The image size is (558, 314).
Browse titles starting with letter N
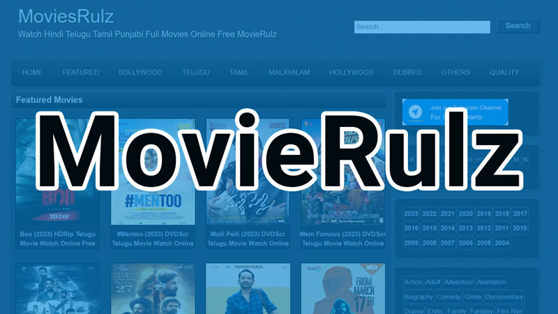pos(525,160)
